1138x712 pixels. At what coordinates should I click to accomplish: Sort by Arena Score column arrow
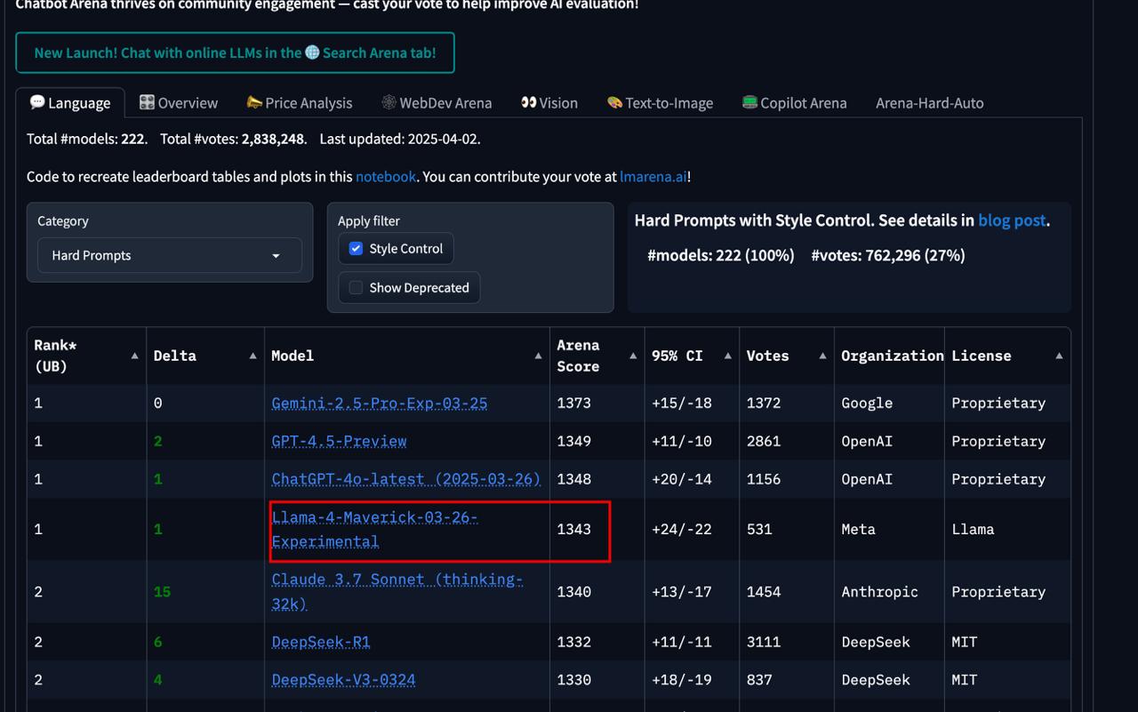pyautogui.click(x=633, y=356)
